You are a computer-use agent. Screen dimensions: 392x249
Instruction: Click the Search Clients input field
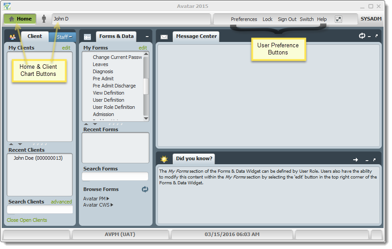(x=40, y=209)
